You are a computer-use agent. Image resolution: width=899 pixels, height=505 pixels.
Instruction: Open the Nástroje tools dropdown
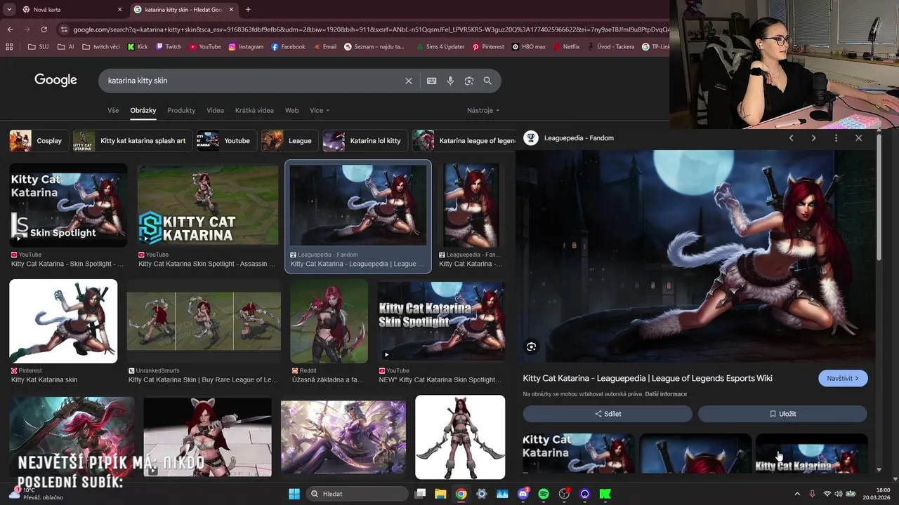[483, 111]
